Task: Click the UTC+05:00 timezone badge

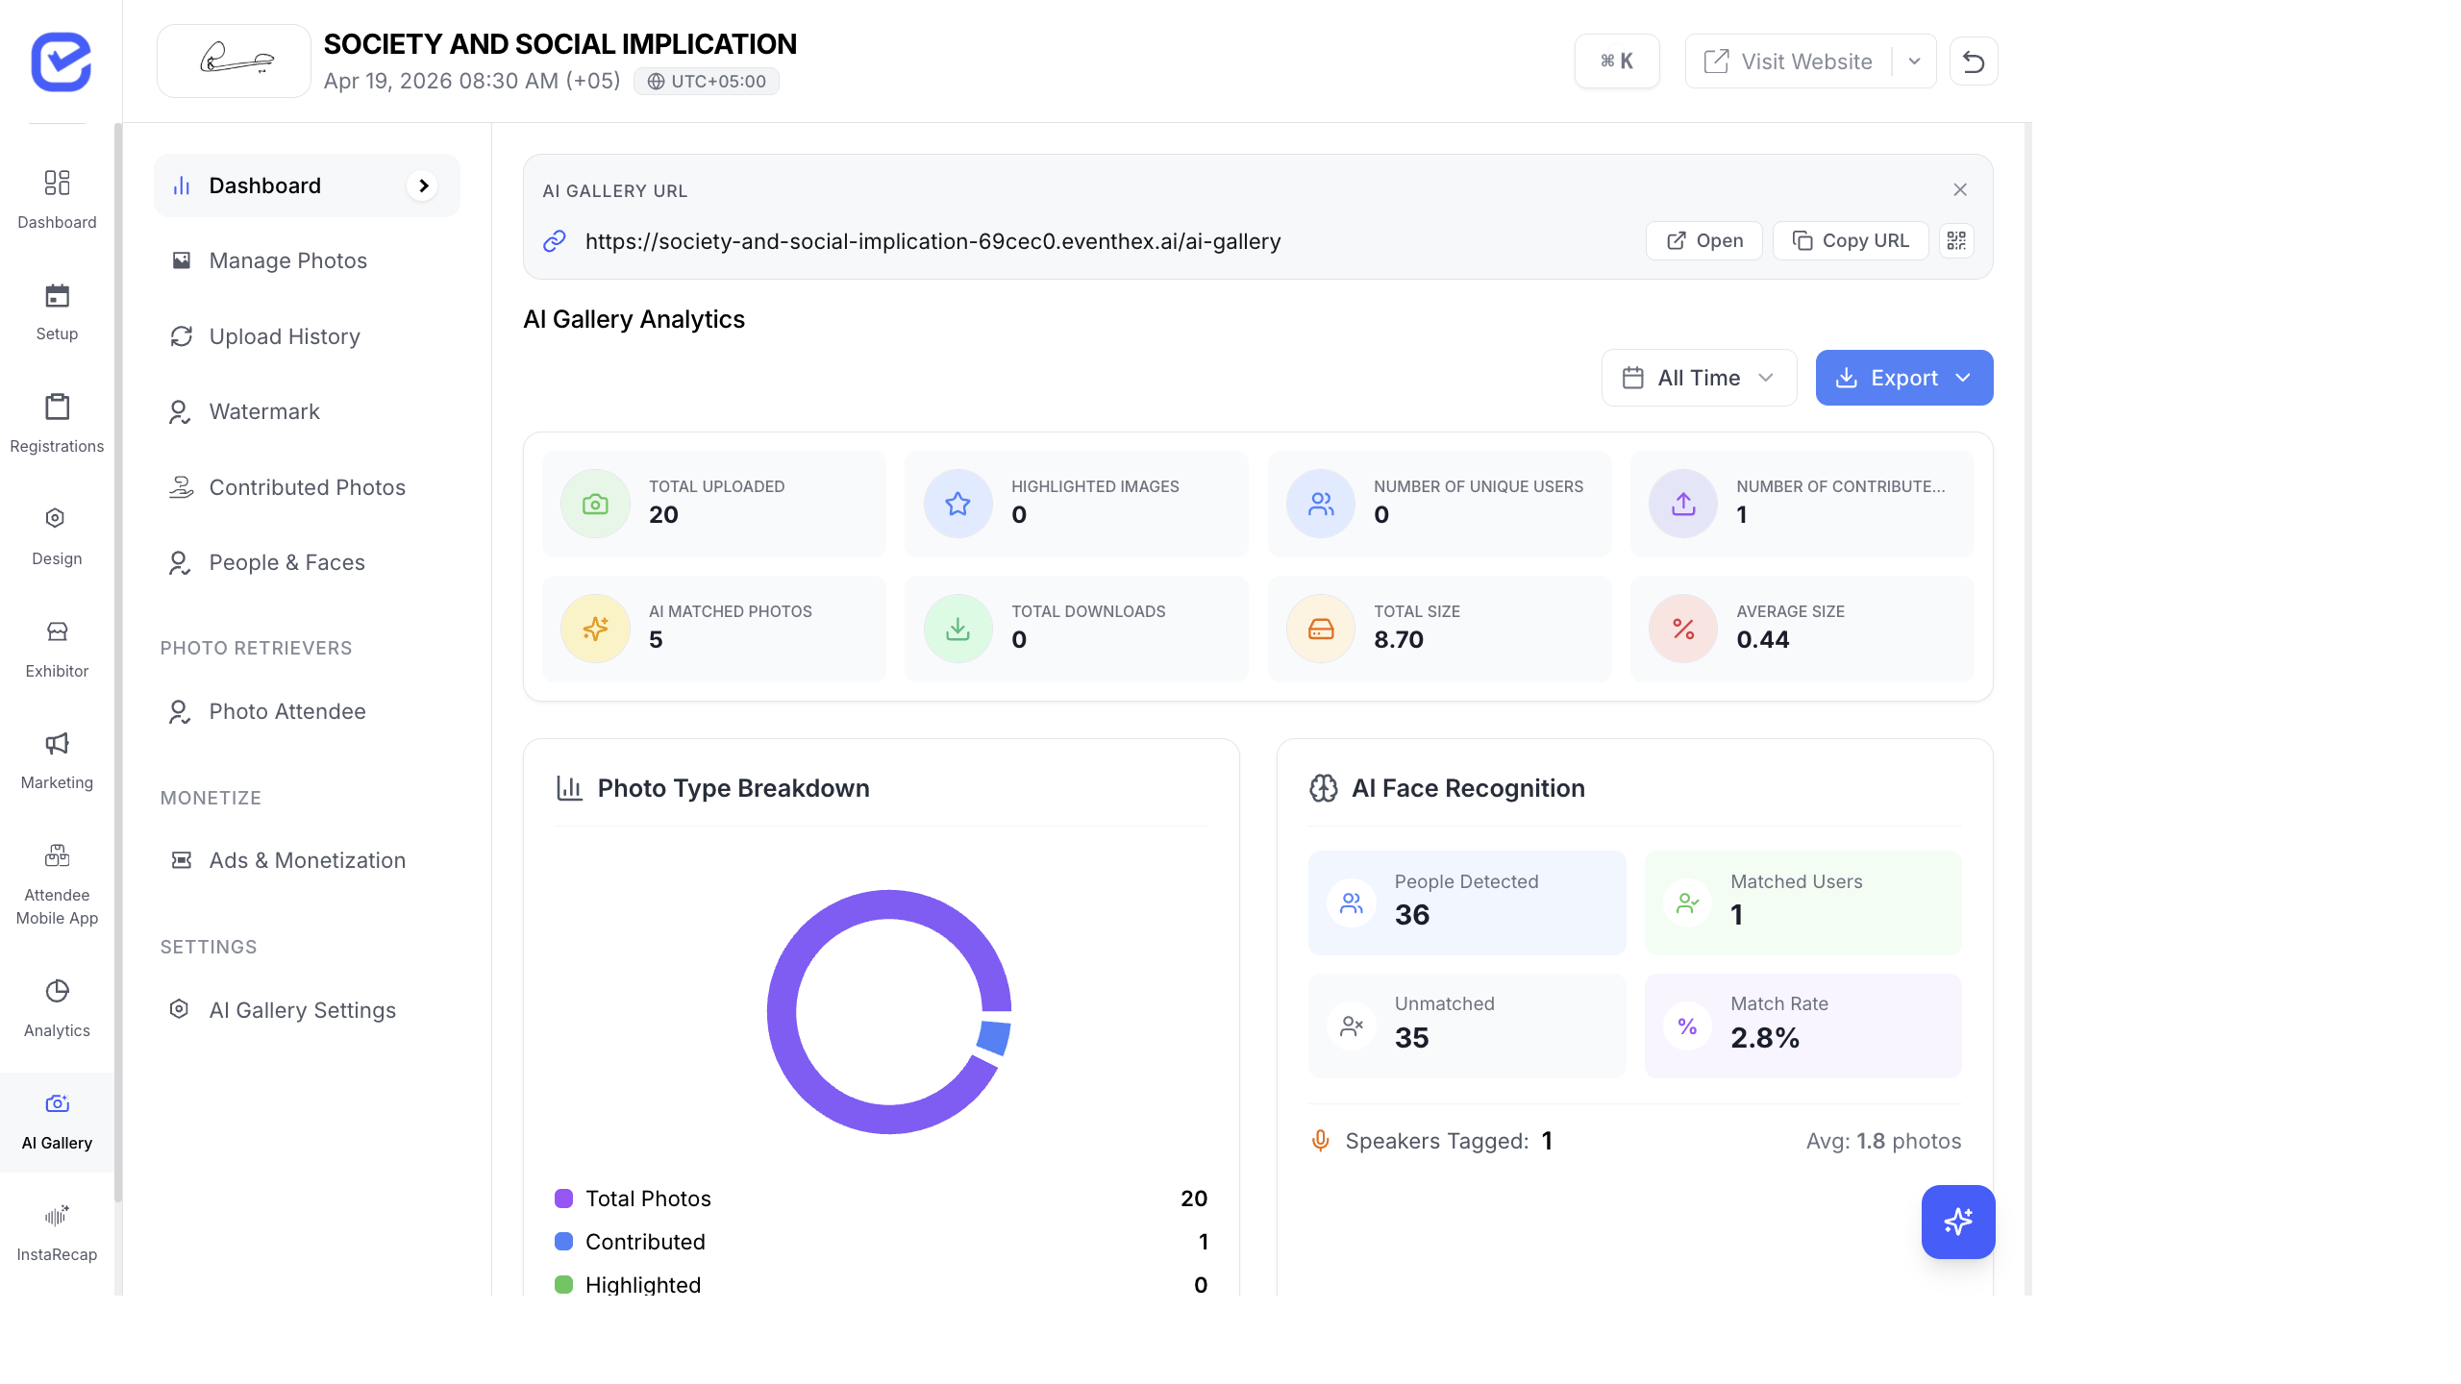Action: tap(706, 81)
